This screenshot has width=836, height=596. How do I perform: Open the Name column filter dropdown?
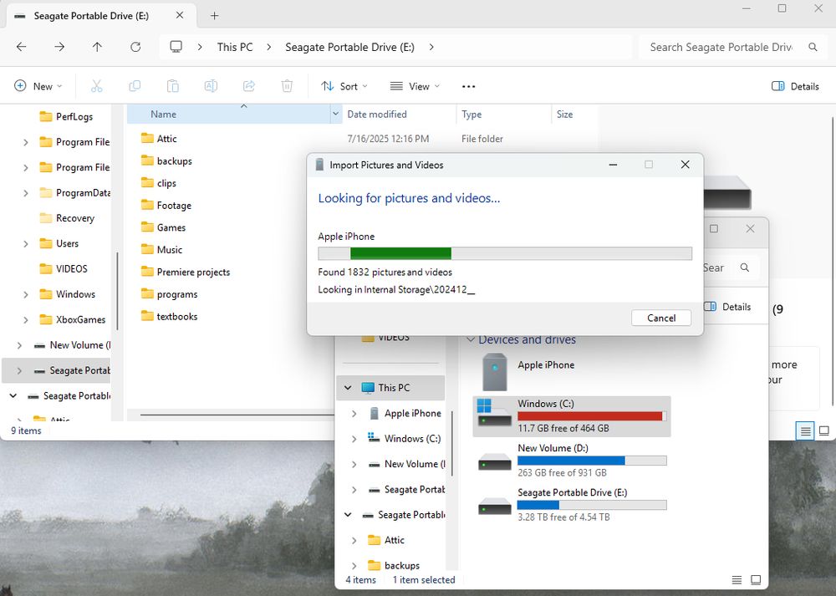[336, 114]
